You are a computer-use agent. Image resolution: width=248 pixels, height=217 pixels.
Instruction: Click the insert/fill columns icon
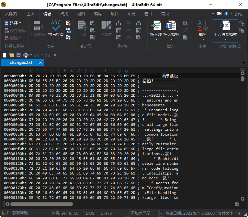[x=118, y=23]
